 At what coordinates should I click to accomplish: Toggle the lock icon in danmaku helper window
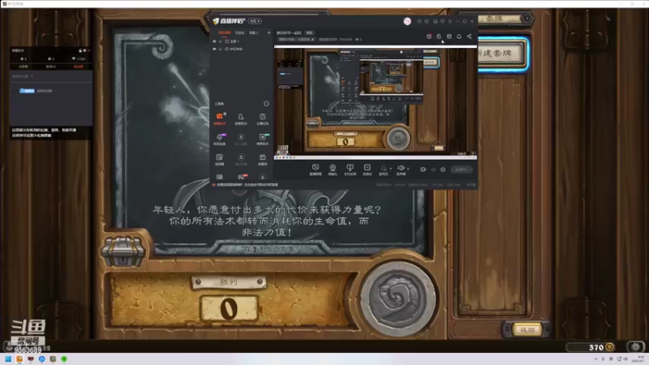pos(80,50)
